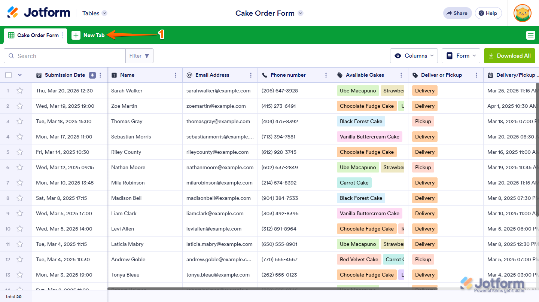Expand the Columns visibility dropdown
The height and width of the screenshot is (302, 539).
click(414, 56)
